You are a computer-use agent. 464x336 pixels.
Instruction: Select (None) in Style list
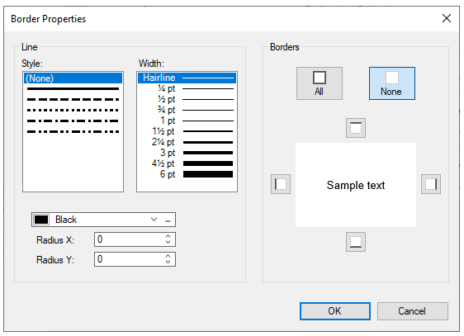click(x=73, y=78)
